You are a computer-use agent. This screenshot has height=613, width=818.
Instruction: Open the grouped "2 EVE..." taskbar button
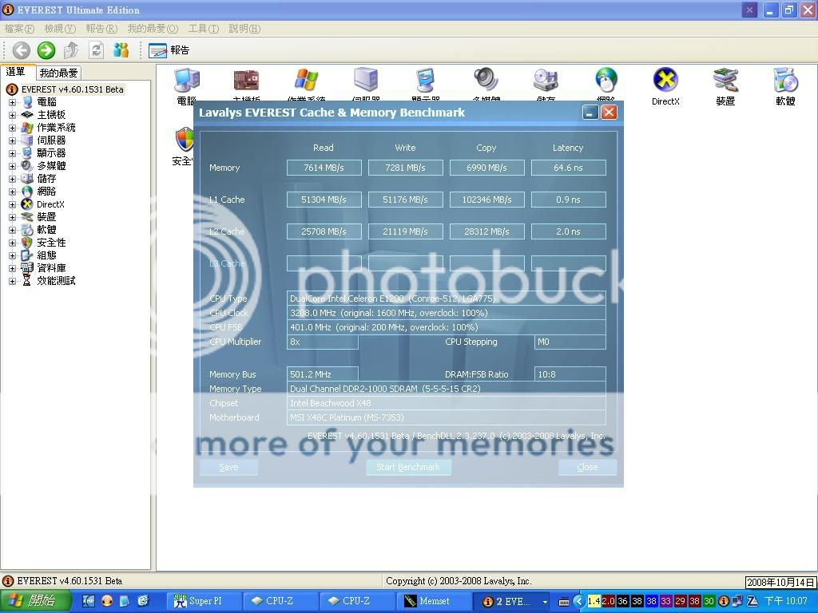pyautogui.click(x=513, y=601)
